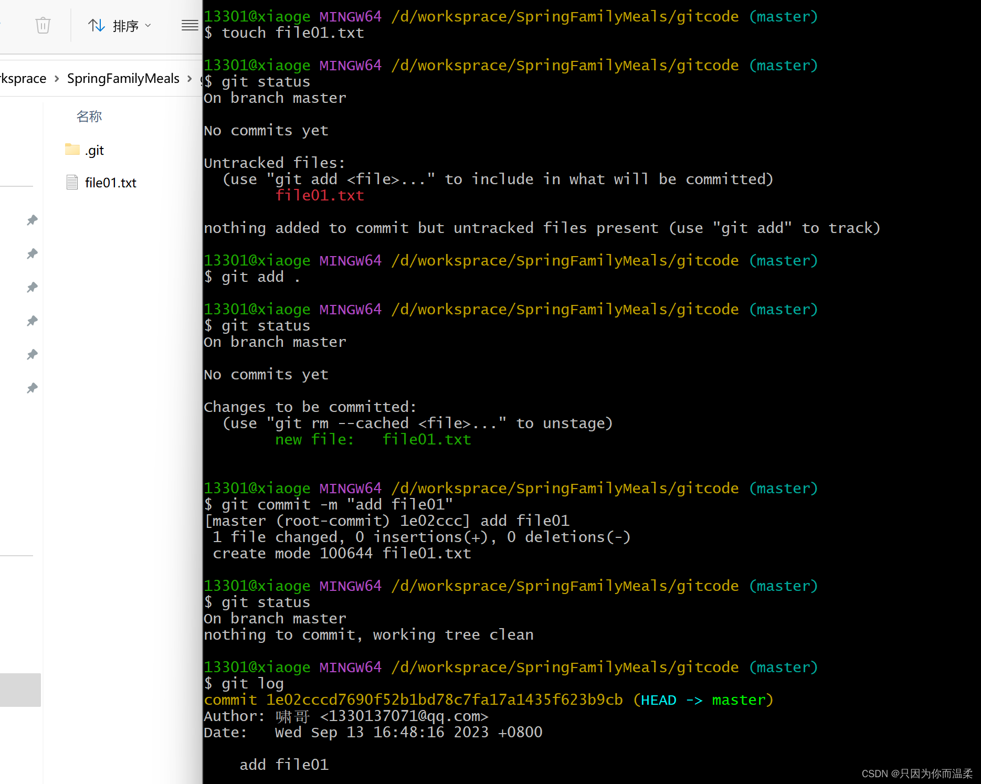Click the second pin icon in navigation pane
Screen dimensions: 981x784
(x=33, y=253)
